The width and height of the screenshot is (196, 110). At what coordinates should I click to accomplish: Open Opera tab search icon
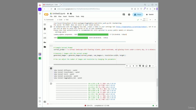pyautogui.click(x=145, y=5)
